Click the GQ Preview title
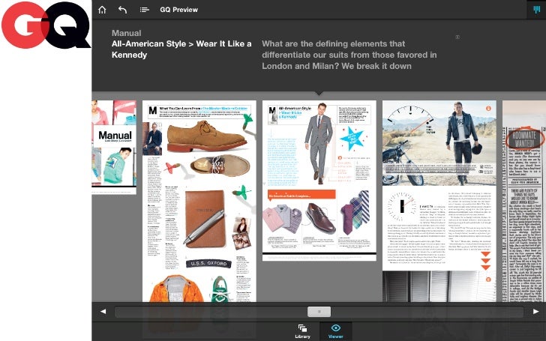The width and height of the screenshot is (546, 341). [178, 10]
